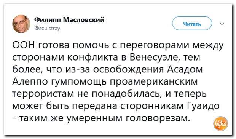The image size is (236, 139).
Task: Click the word конфликта in the tweet
Action: pos(92,58)
